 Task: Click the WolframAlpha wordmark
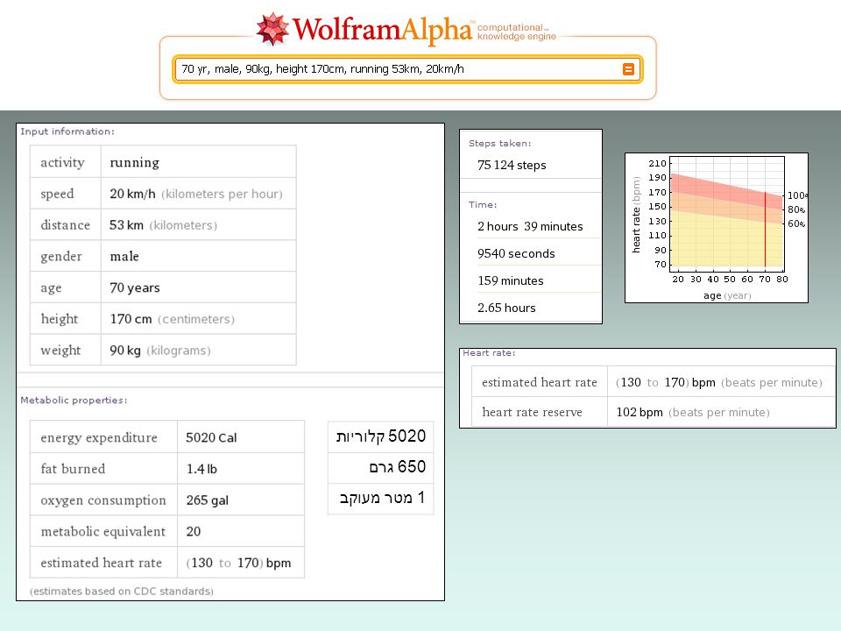coord(383,31)
